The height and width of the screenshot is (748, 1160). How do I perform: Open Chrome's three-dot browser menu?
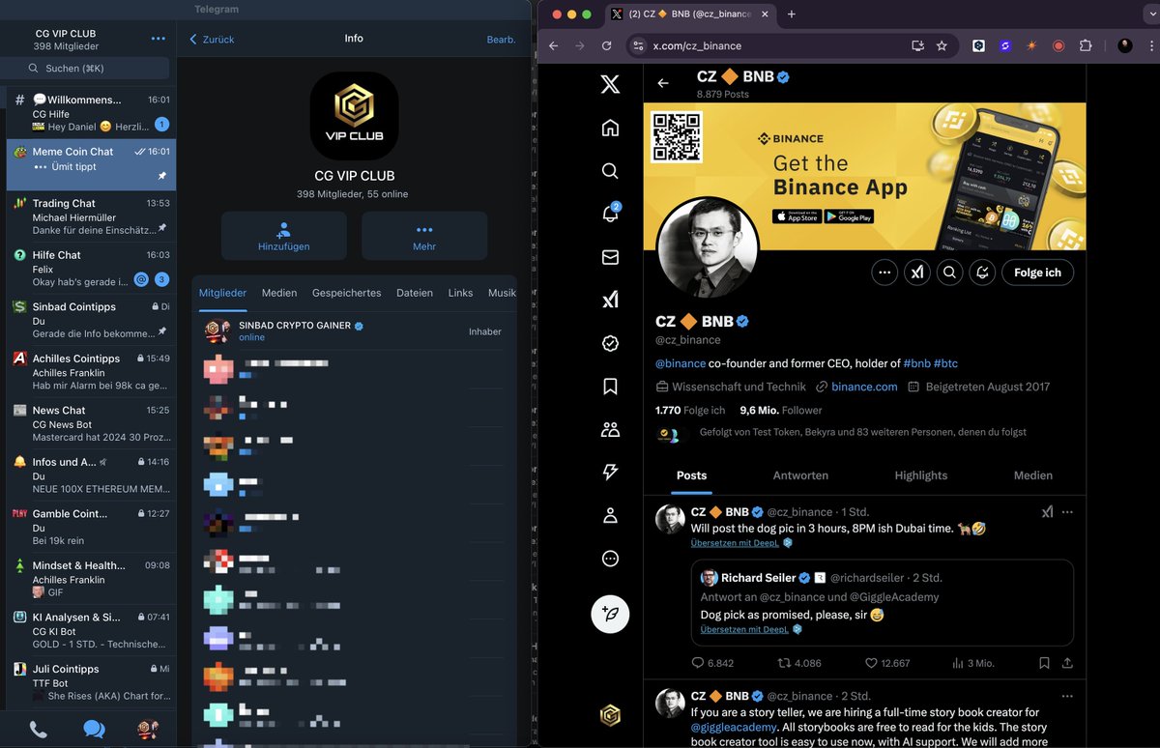point(1150,45)
